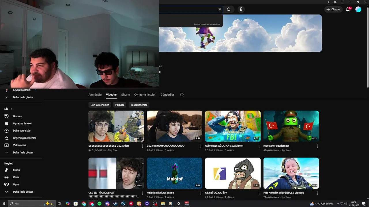Screen dimensions: 369x207
Task: Open options menu for Filiz Kemal'in video
Action: click(x=317, y=193)
